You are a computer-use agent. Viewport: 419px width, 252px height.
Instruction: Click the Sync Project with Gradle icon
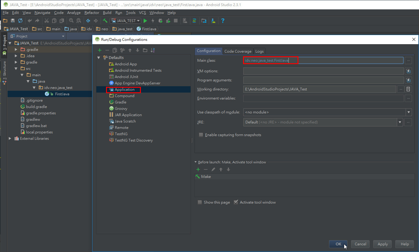[194, 21]
